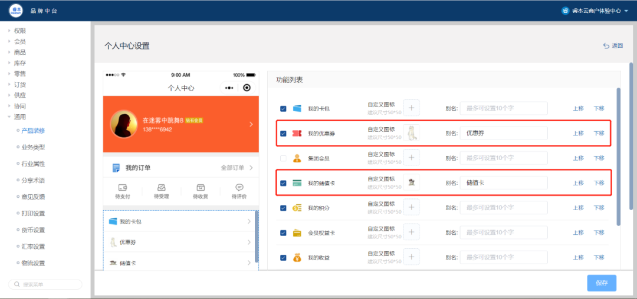The image size is (637, 299).
Task: Move 我的优惠券 up with 上移
Action: pyautogui.click(x=579, y=133)
